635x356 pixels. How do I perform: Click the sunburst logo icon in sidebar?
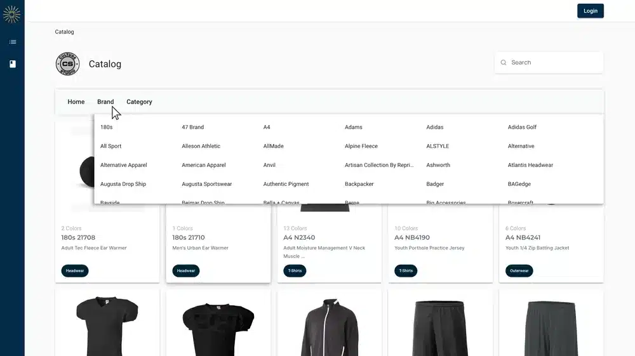click(11, 14)
